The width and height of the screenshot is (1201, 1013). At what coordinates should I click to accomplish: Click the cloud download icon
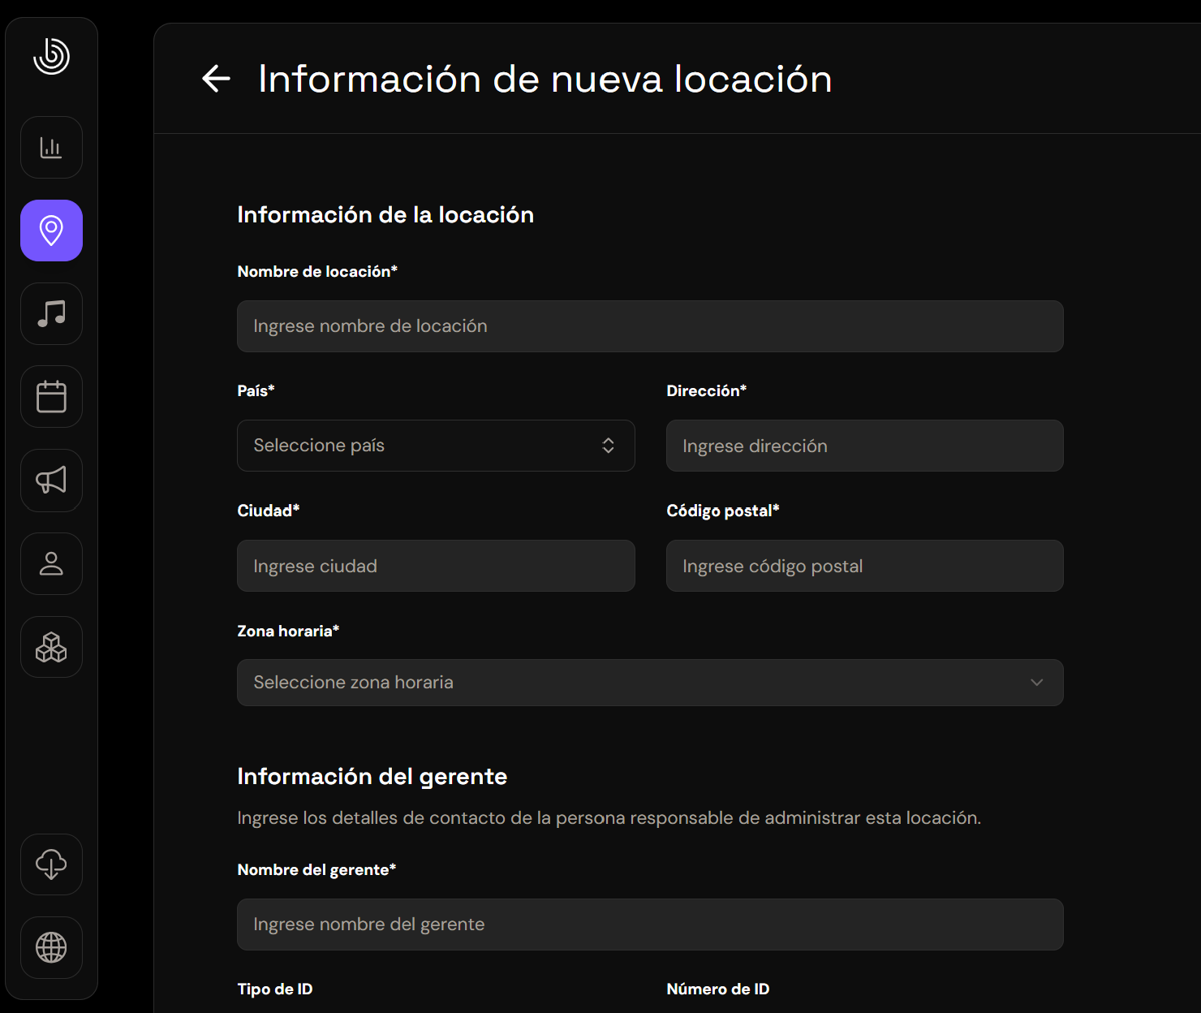[51, 864]
